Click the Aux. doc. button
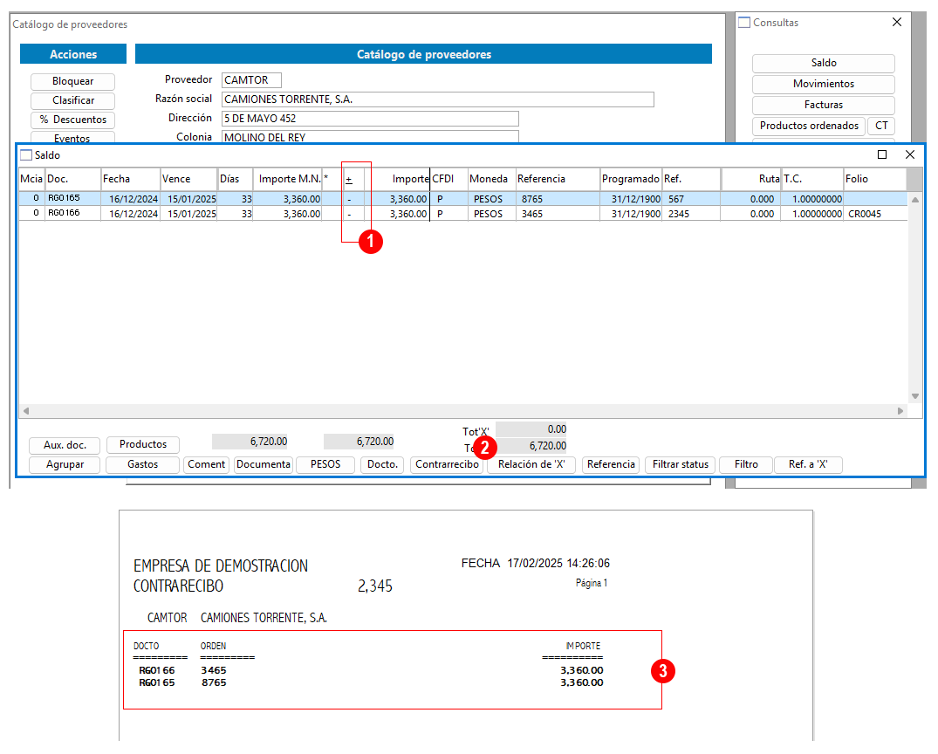This screenshot has width=938, height=754. (65, 445)
